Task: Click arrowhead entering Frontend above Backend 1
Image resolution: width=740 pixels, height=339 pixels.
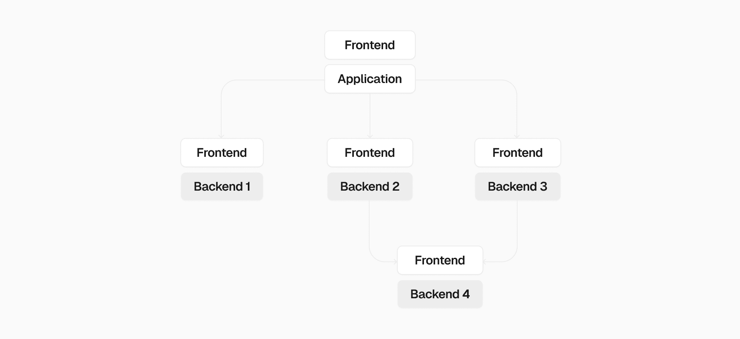Action: (x=221, y=136)
